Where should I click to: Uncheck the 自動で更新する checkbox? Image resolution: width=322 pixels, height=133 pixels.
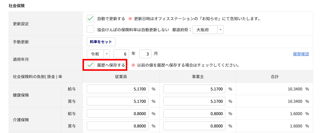90,19
